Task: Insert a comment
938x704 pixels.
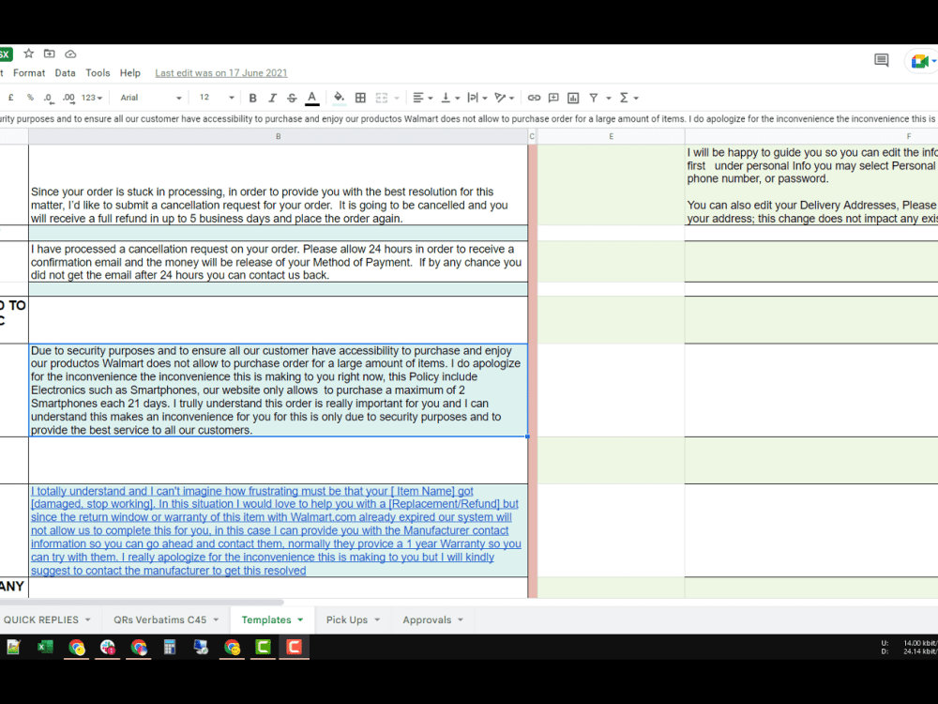Action: coord(553,98)
